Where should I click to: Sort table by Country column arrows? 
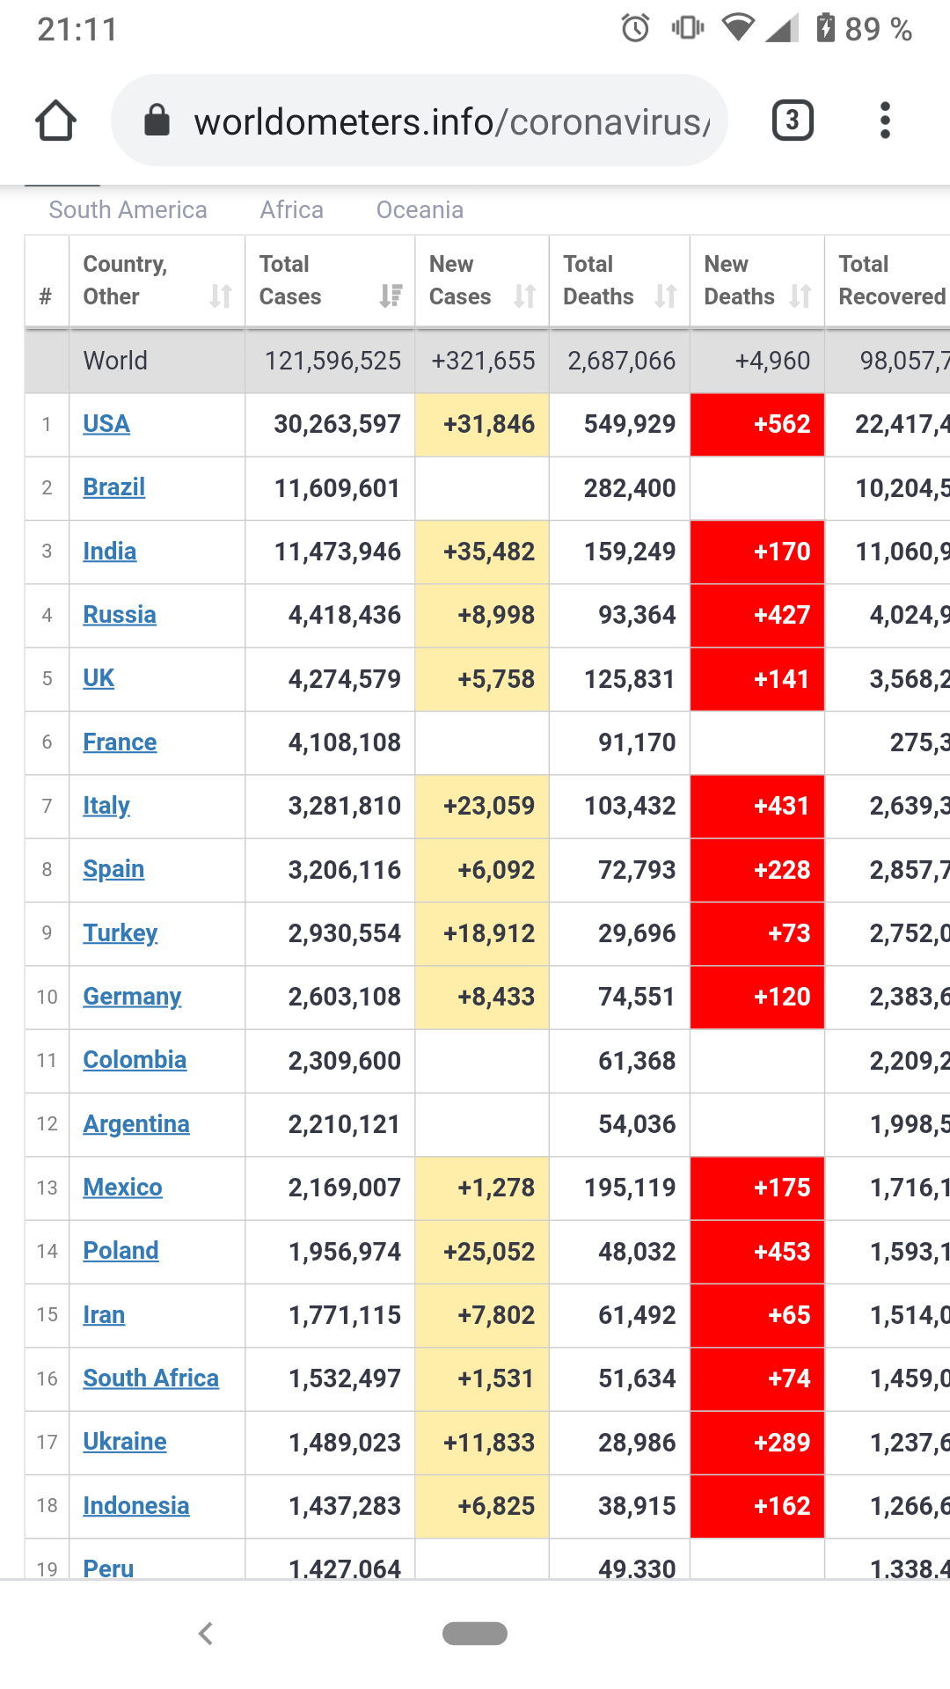coord(221,296)
